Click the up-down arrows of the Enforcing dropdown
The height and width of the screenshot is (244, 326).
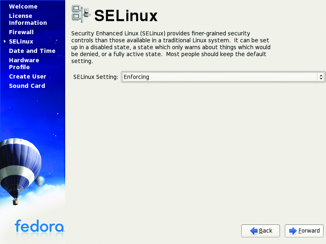pyautogui.click(x=321, y=77)
